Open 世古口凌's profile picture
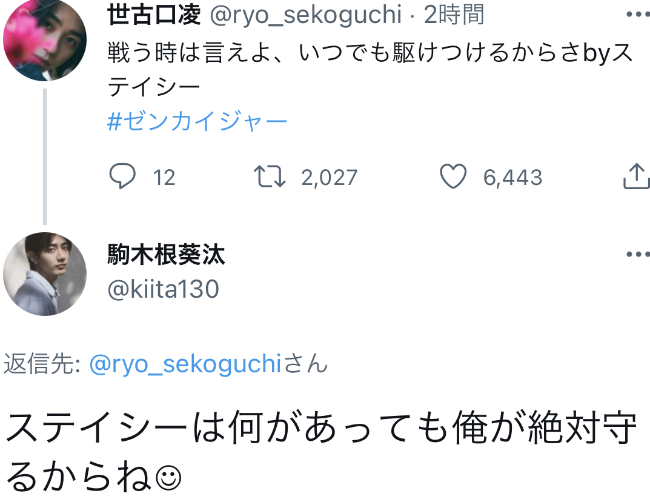650x499 pixels. (44, 40)
